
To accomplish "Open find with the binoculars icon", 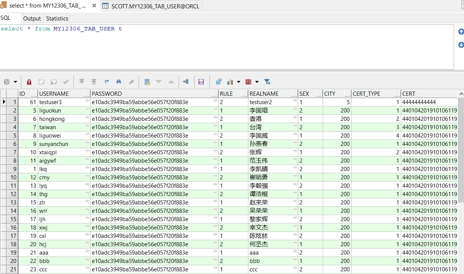I will pyautogui.click(x=119, y=82).
